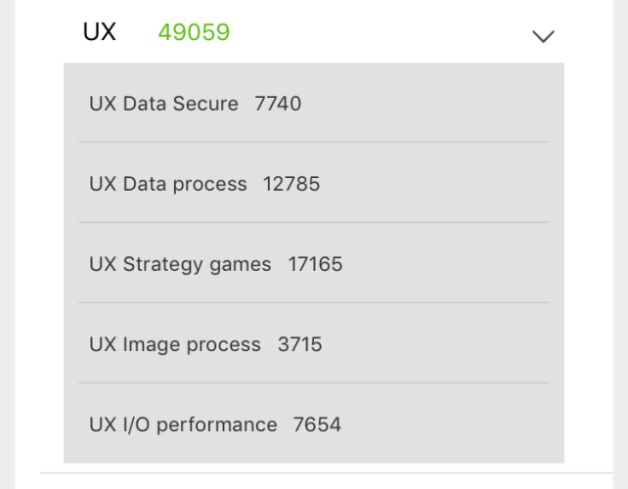The height and width of the screenshot is (489, 628).
Task: Click the divider line below Data process row
Action: pyautogui.click(x=313, y=222)
